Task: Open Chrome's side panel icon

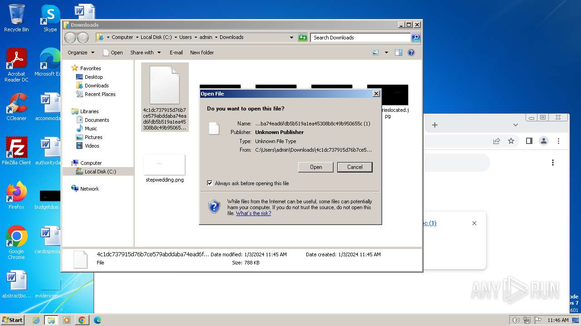Action: [529, 141]
